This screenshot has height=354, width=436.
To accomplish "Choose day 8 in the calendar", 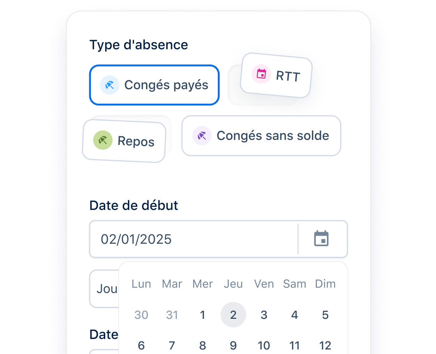I will coord(202,345).
